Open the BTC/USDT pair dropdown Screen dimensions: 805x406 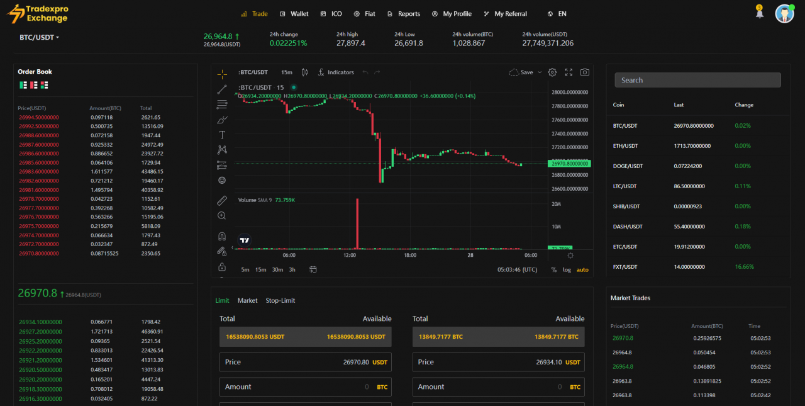[x=39, y=37]
